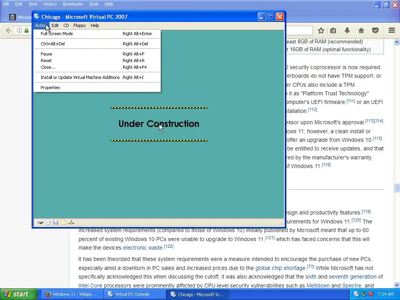
Task: Click the taskbar clock showing 7:24 AM
Action: coord(386,294)
